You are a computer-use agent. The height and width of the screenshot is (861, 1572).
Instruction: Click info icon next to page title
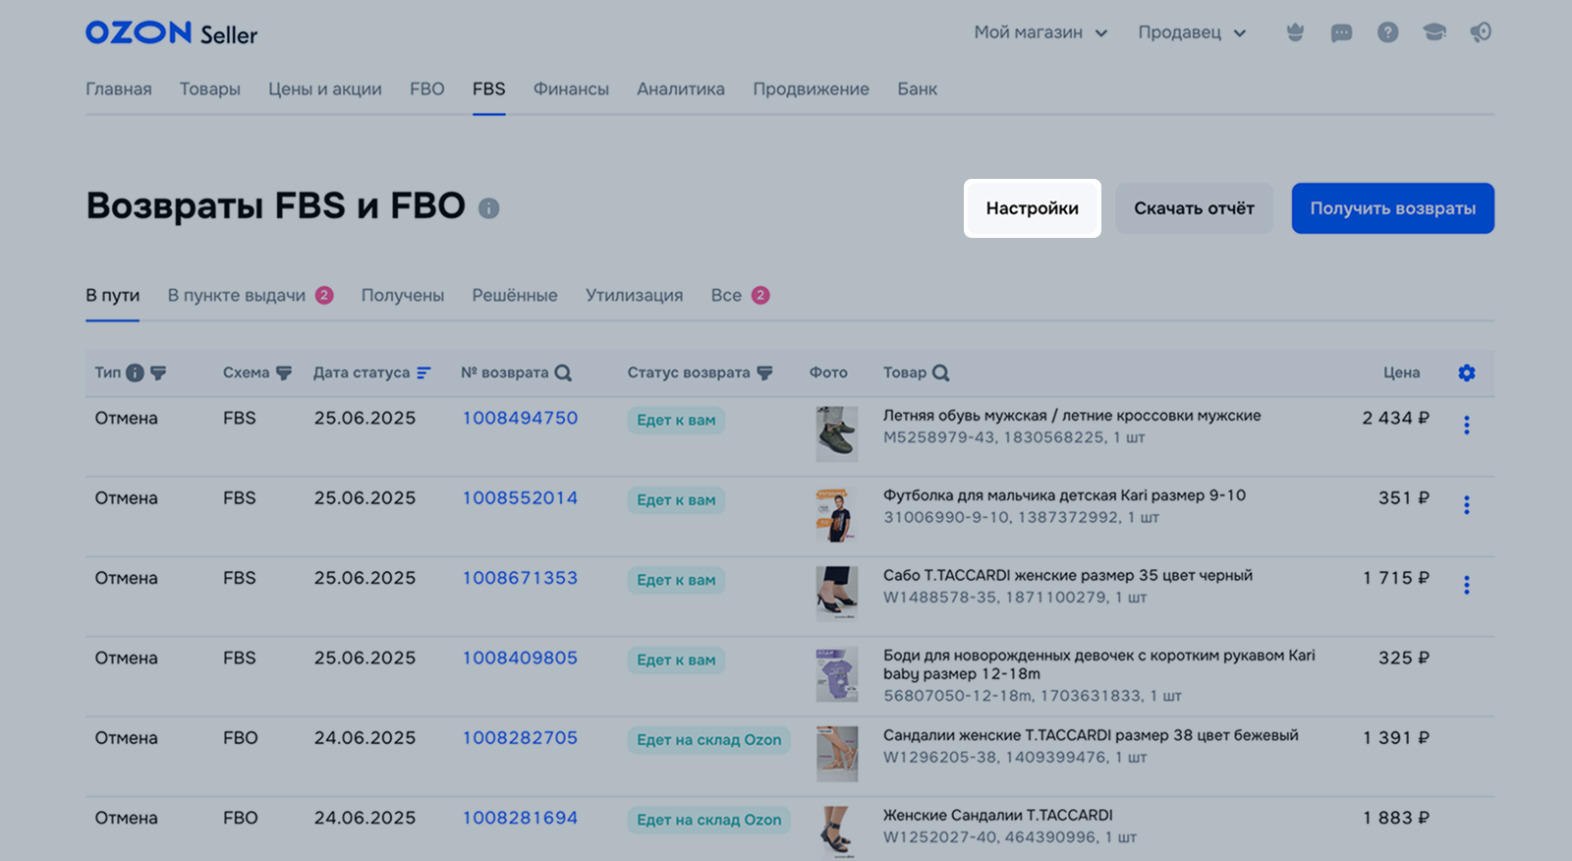coord(488,208)
